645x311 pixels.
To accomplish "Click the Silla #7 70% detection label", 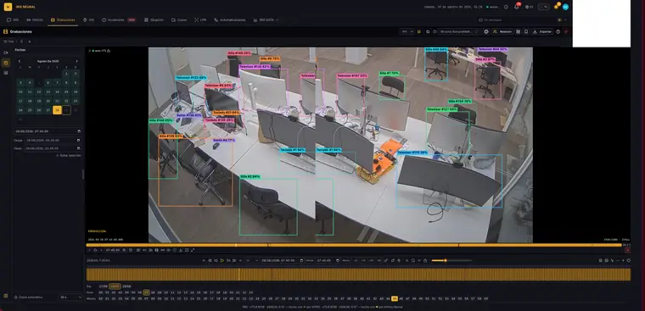I will click(390, 74).
